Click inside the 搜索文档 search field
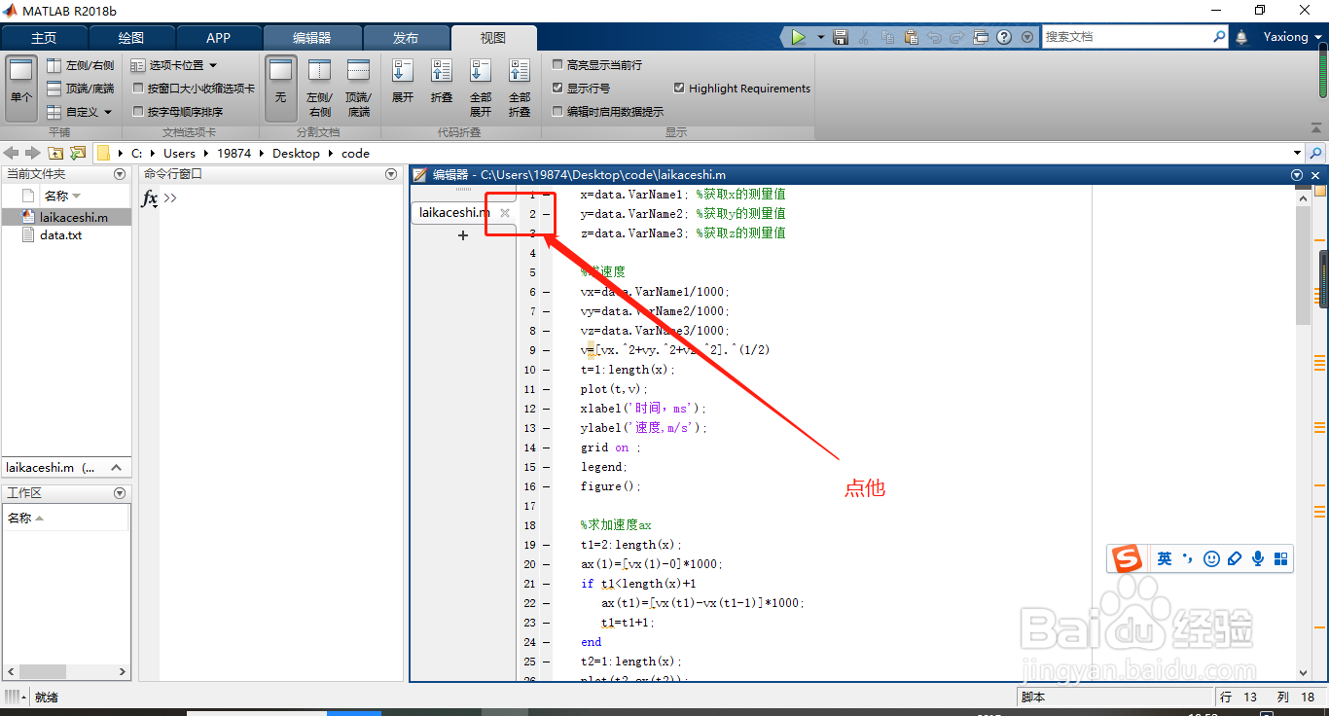 point(1127,36)
